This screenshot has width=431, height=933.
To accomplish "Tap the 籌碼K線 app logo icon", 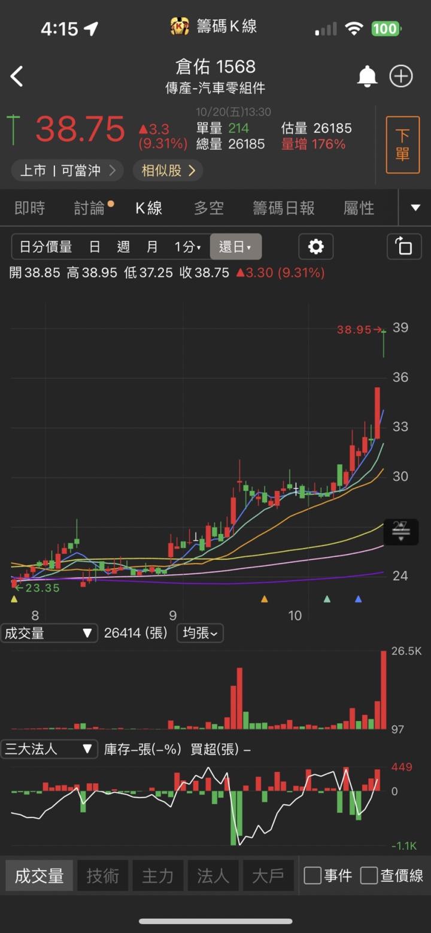I will click(x=180, y=26).
